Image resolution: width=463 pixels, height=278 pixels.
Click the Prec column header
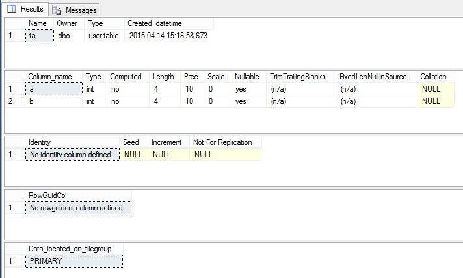192,77
